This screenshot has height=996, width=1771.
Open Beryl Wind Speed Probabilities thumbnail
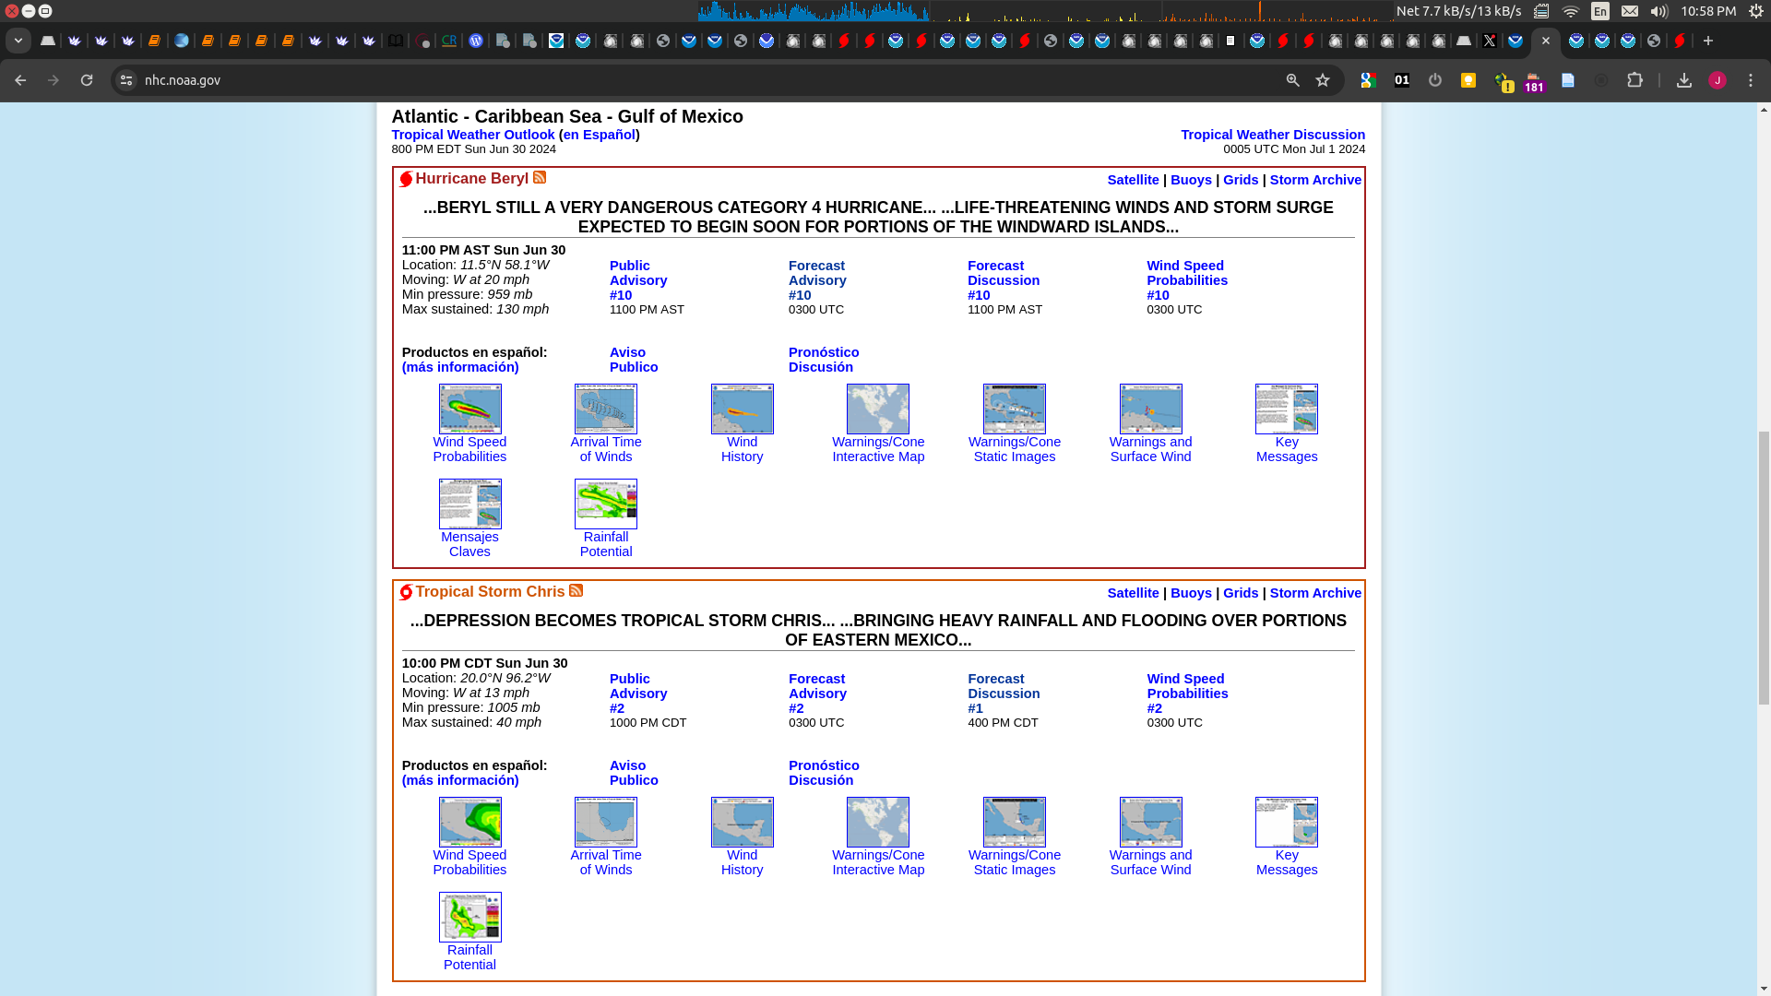469,409
